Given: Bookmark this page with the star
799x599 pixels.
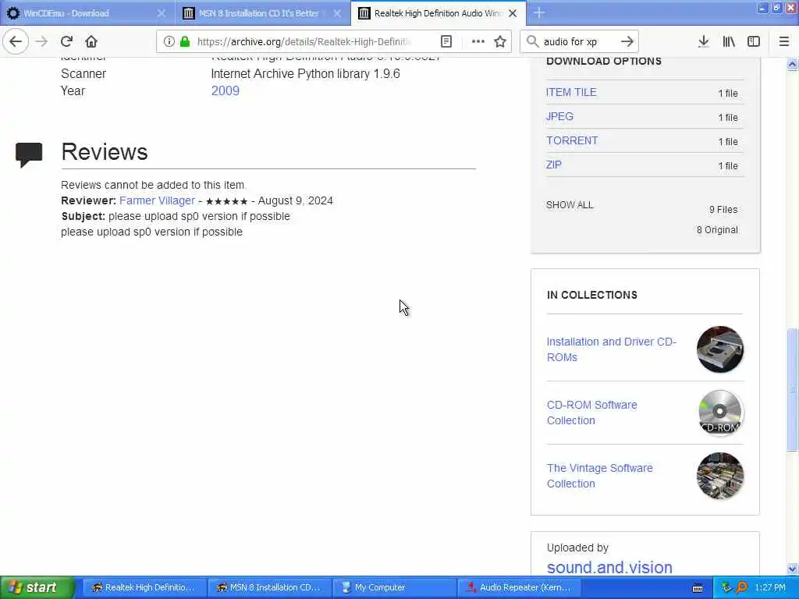Looking at the screenshot, I should pyautogui.click(x=500, y=42).
